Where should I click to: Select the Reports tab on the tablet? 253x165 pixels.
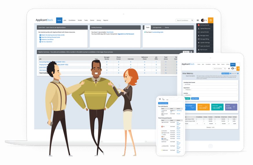pos(233,64)
